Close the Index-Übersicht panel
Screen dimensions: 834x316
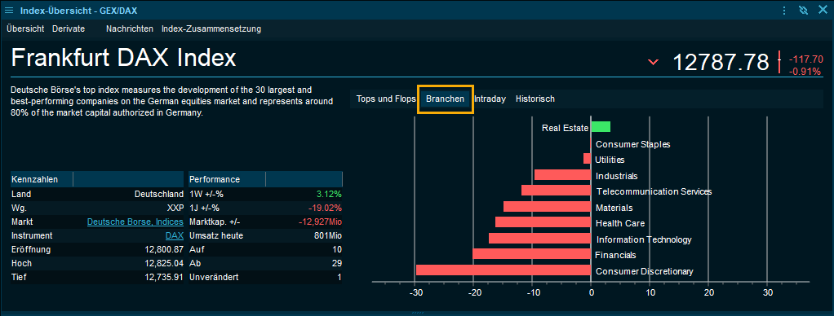pos(823,10)
